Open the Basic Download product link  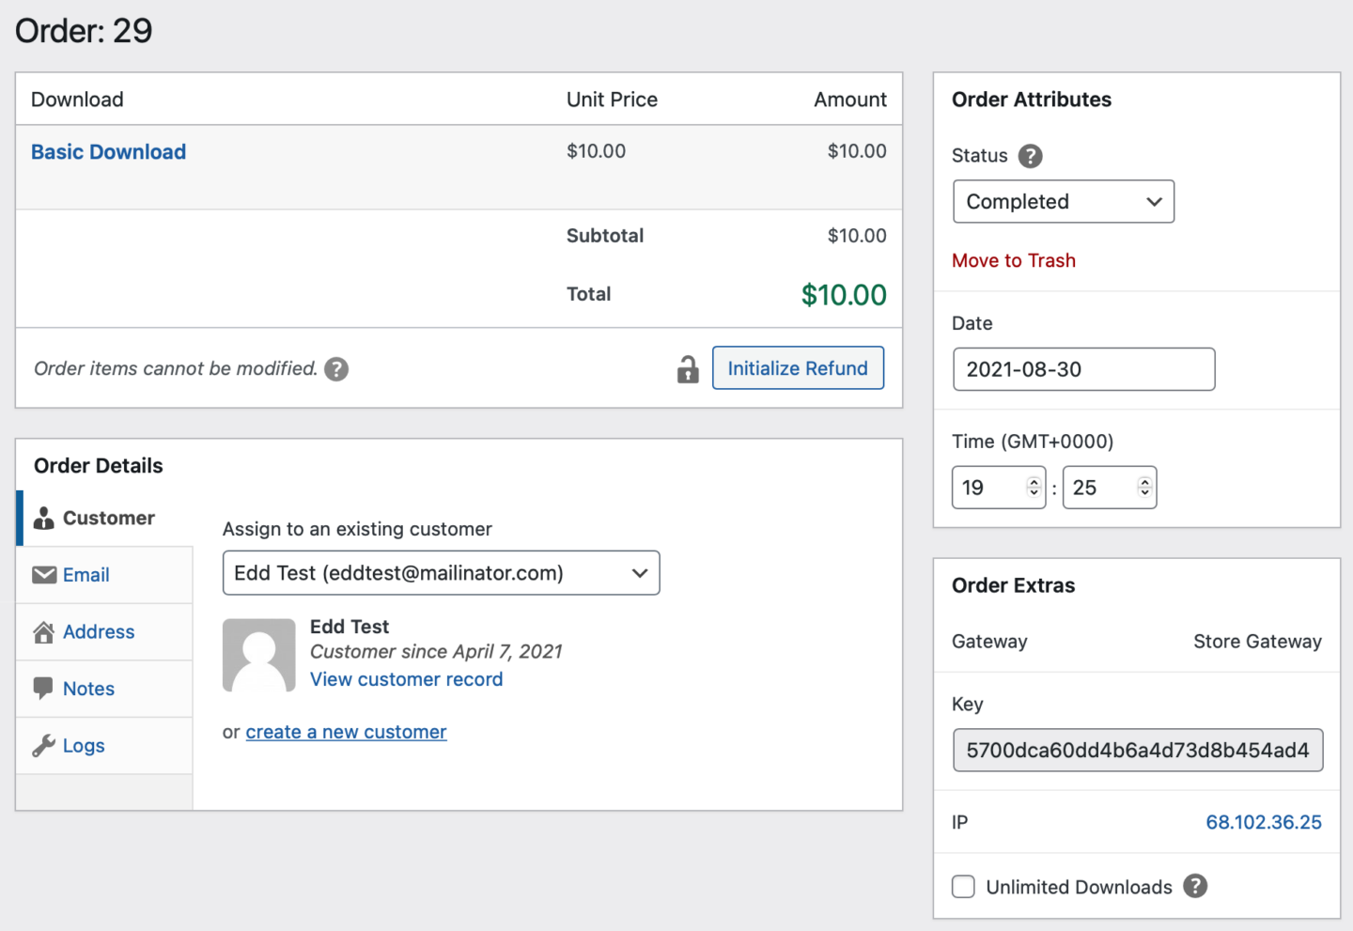(x=108, y=151)
